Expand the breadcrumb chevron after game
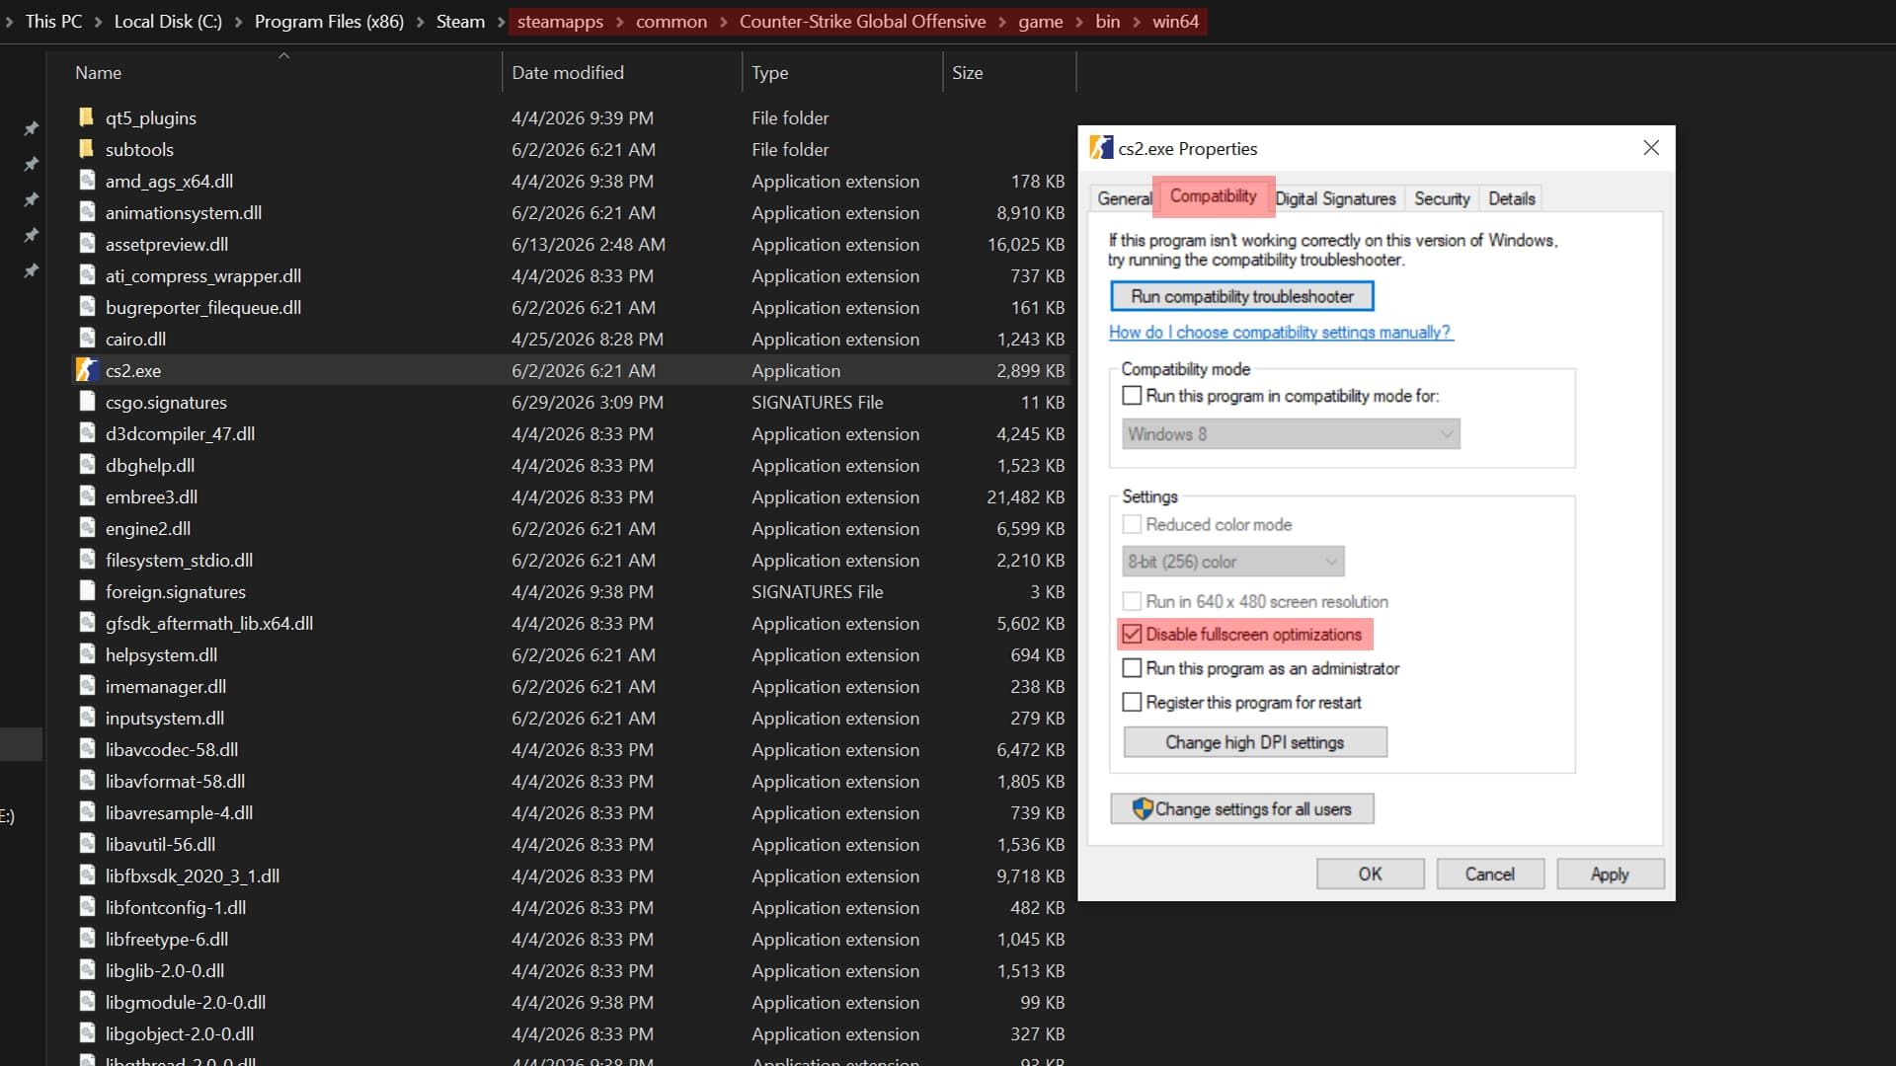Viewport: 1896px width, 1066px height. pos(1078,22)
